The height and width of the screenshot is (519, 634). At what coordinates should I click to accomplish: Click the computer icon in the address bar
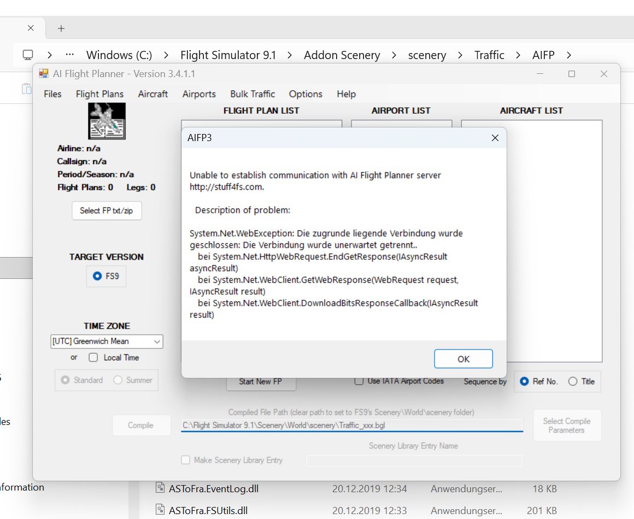pos(28,55)
